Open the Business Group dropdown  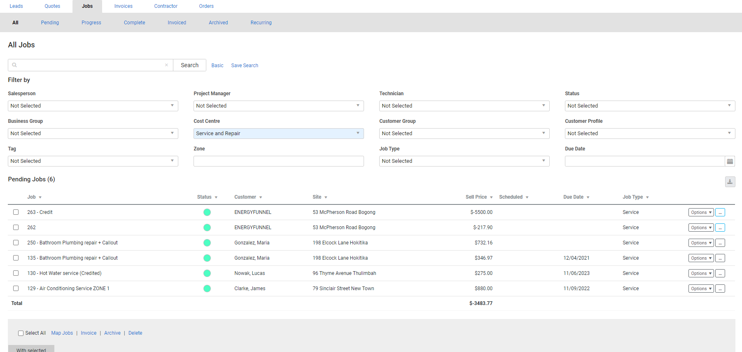[x=93, y=134]
